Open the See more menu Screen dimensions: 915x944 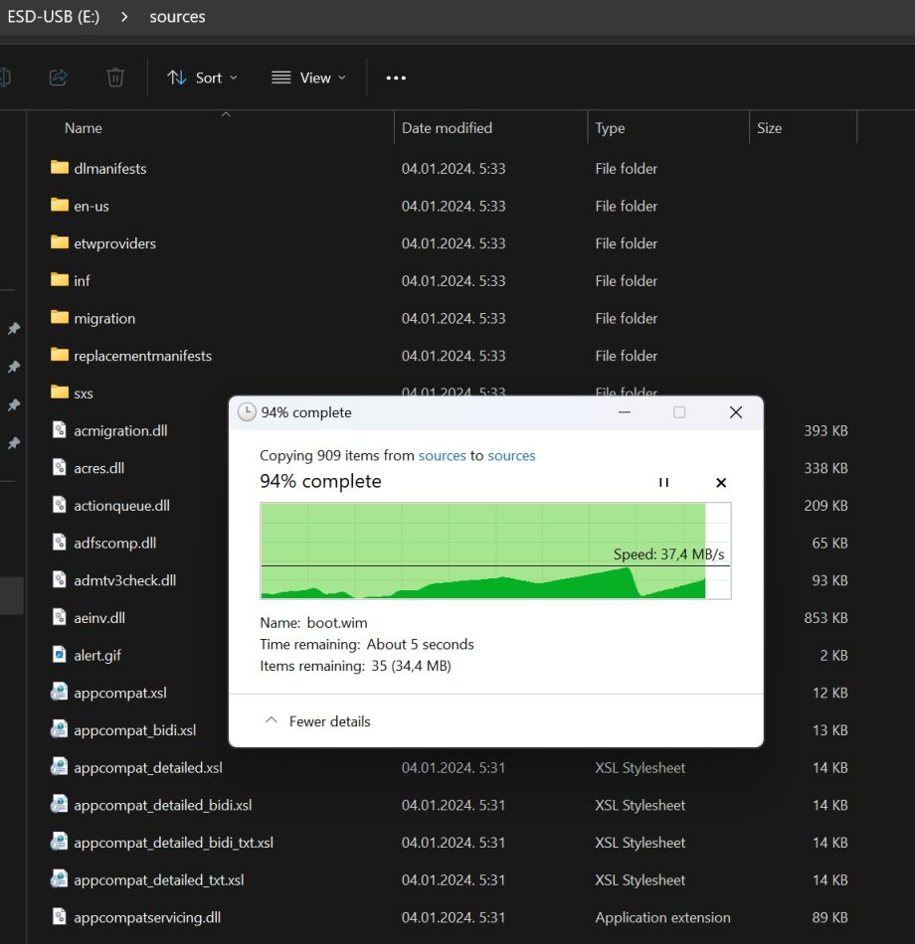pyautogui.click(x=395, y=77)
